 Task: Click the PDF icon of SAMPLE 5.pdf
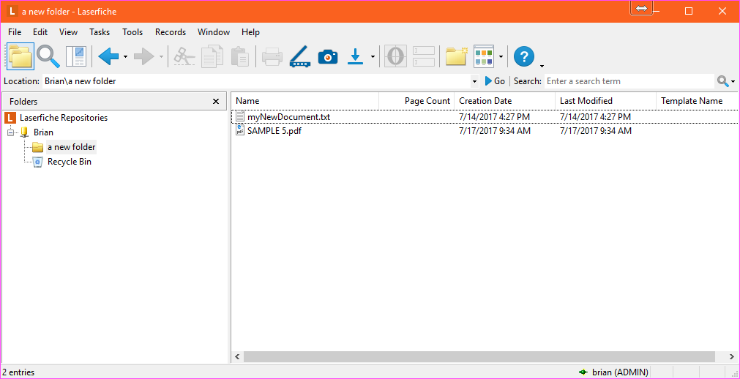tap(240, 131)
